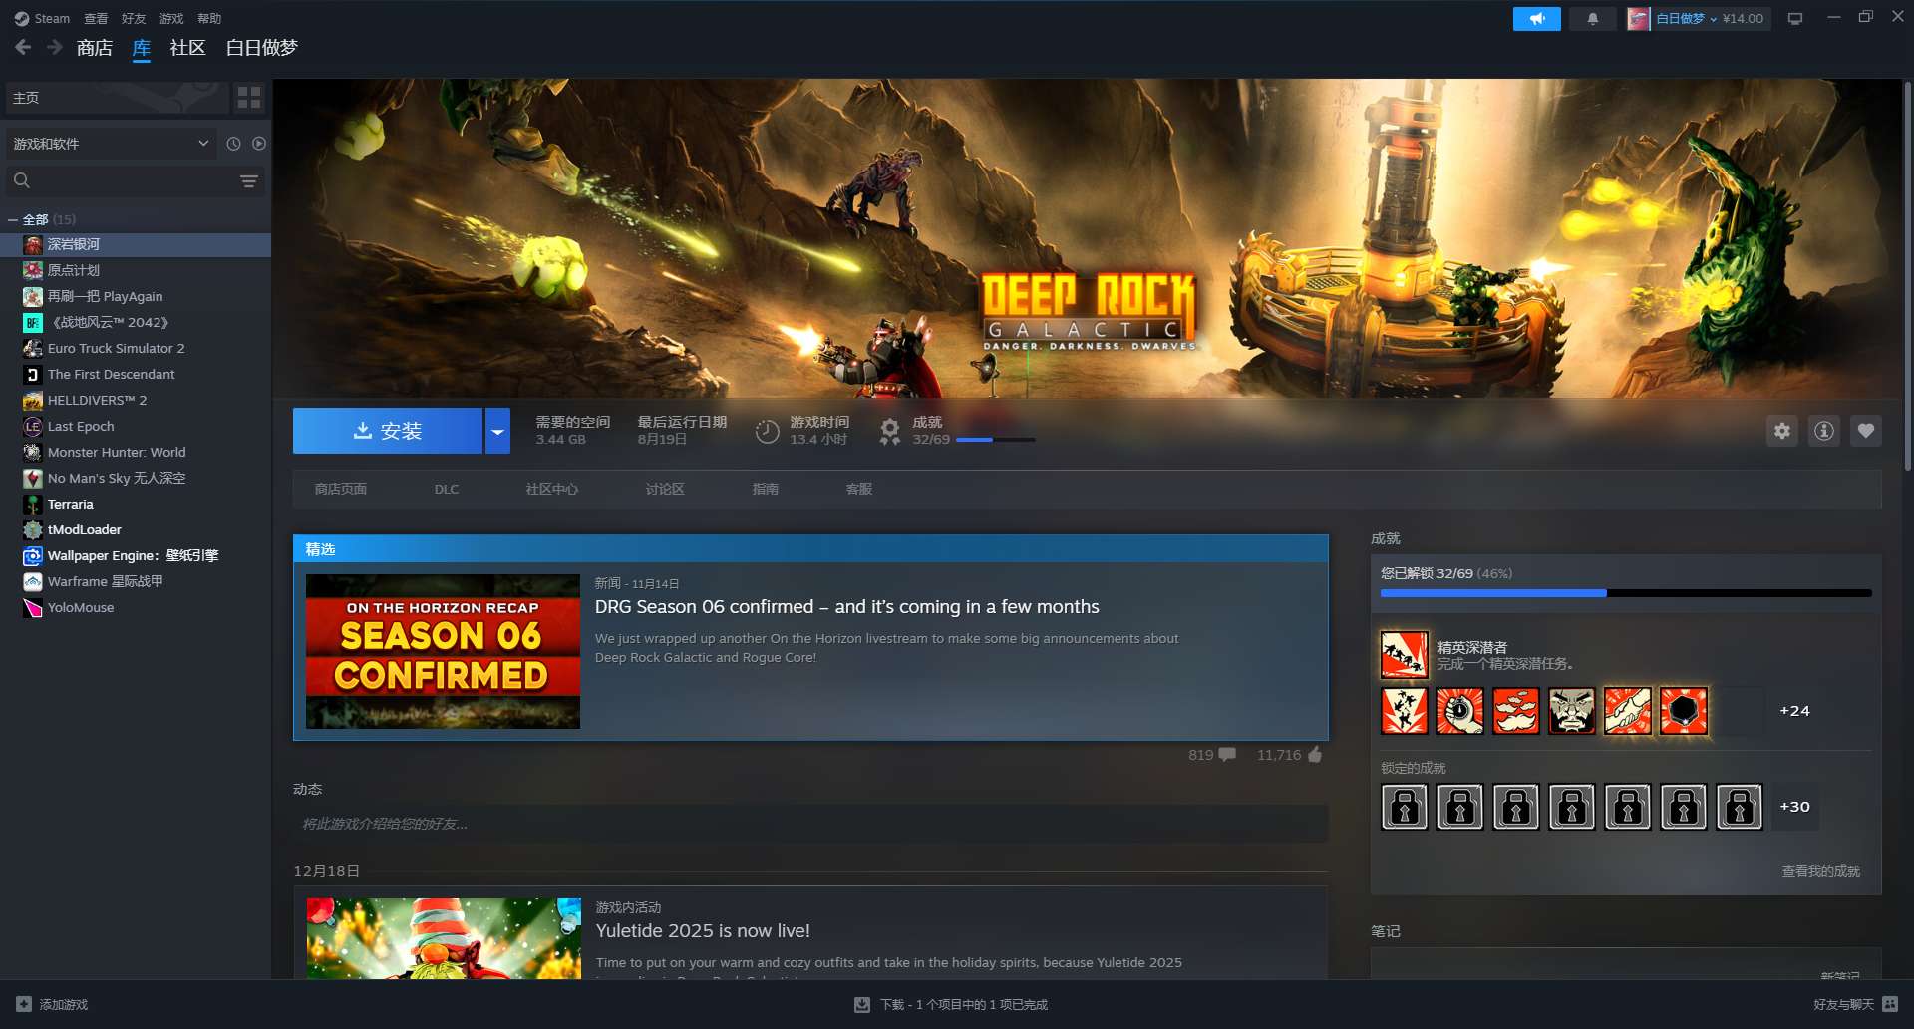Open Friends and Chat icon

click(1890, 1004)
